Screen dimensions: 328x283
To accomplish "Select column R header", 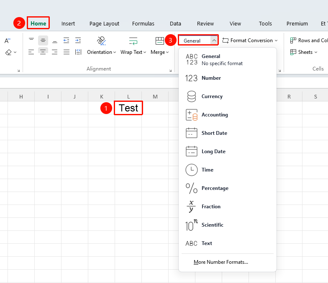I will point(289,97).
